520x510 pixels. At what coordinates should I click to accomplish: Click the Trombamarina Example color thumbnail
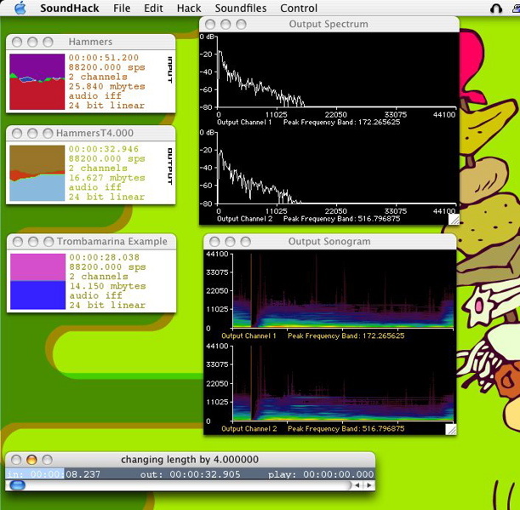coord(37,281)
